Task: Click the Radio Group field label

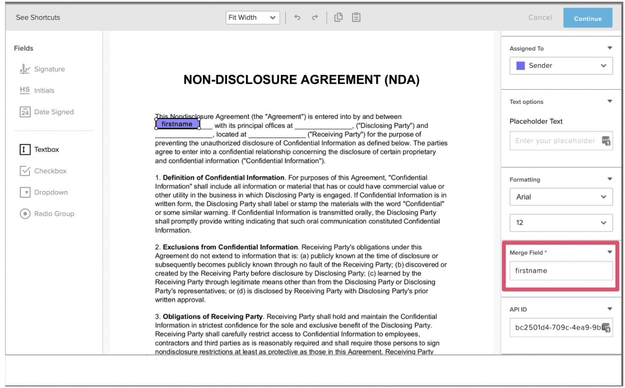Action: click(x=54, y=214)
